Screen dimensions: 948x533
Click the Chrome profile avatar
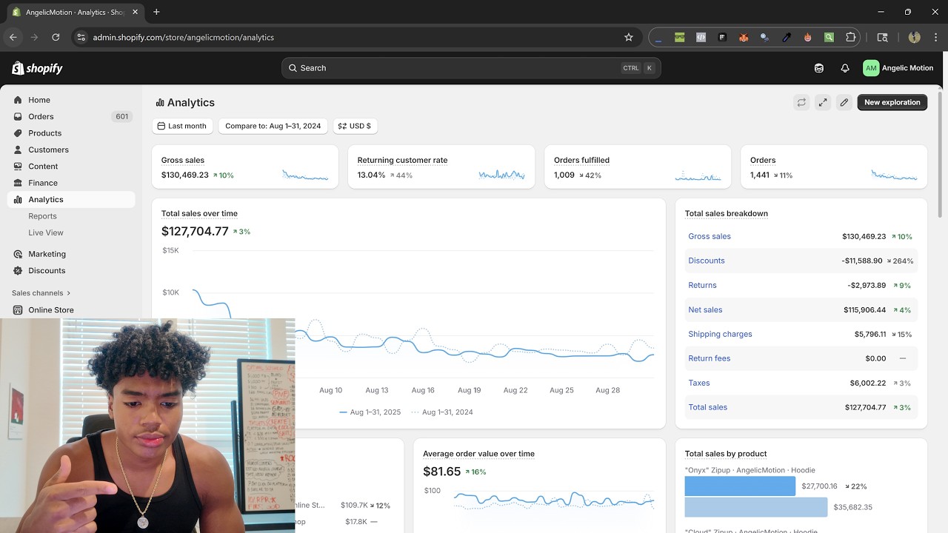tap(914, 37)
